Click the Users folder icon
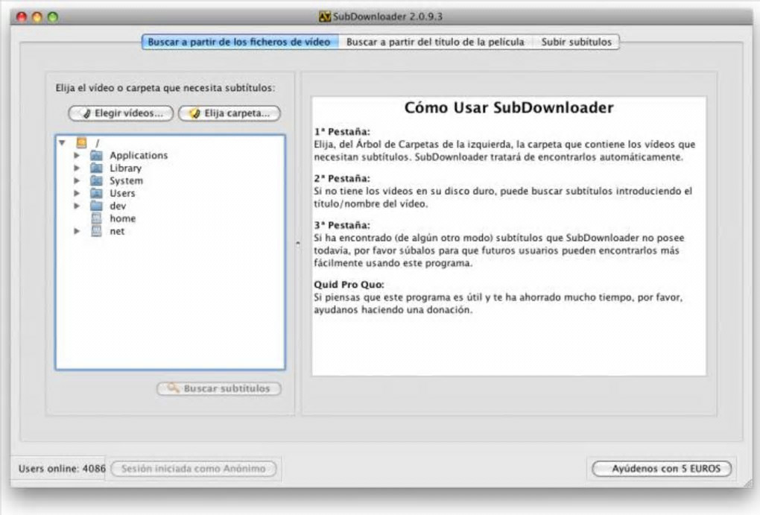760x515 pixels. coord(96,193)
